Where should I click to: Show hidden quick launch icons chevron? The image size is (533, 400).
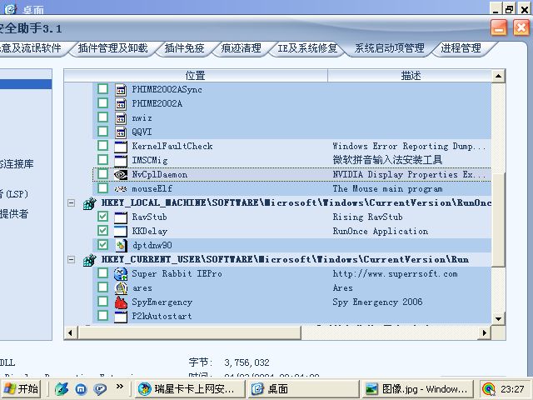click(120, 386)
